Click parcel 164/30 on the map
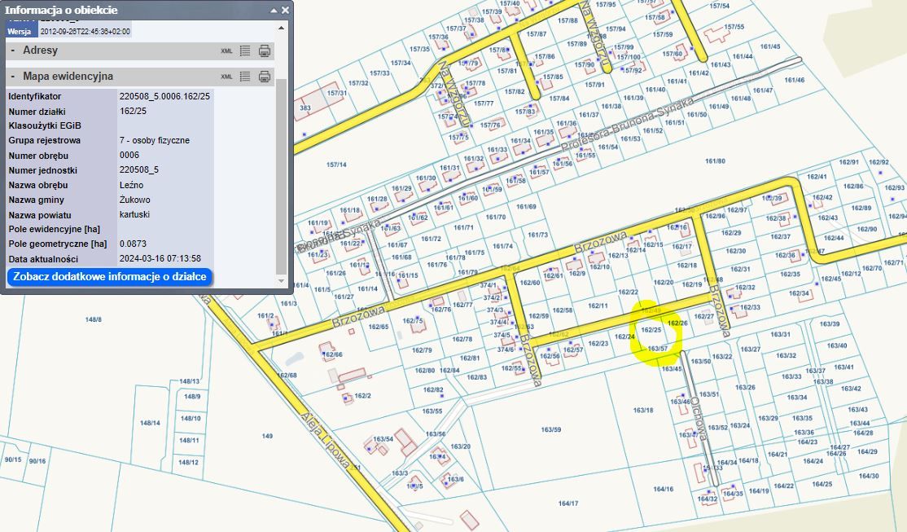 (x=868, y=476)
